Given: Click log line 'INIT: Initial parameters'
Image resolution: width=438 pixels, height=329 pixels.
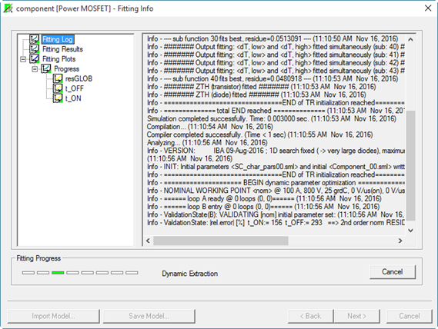Looking at the screenshot, I should coord(276,167).
